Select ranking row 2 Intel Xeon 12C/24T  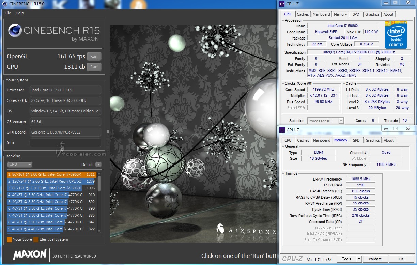pyautogui.click(x=52, y=181)
